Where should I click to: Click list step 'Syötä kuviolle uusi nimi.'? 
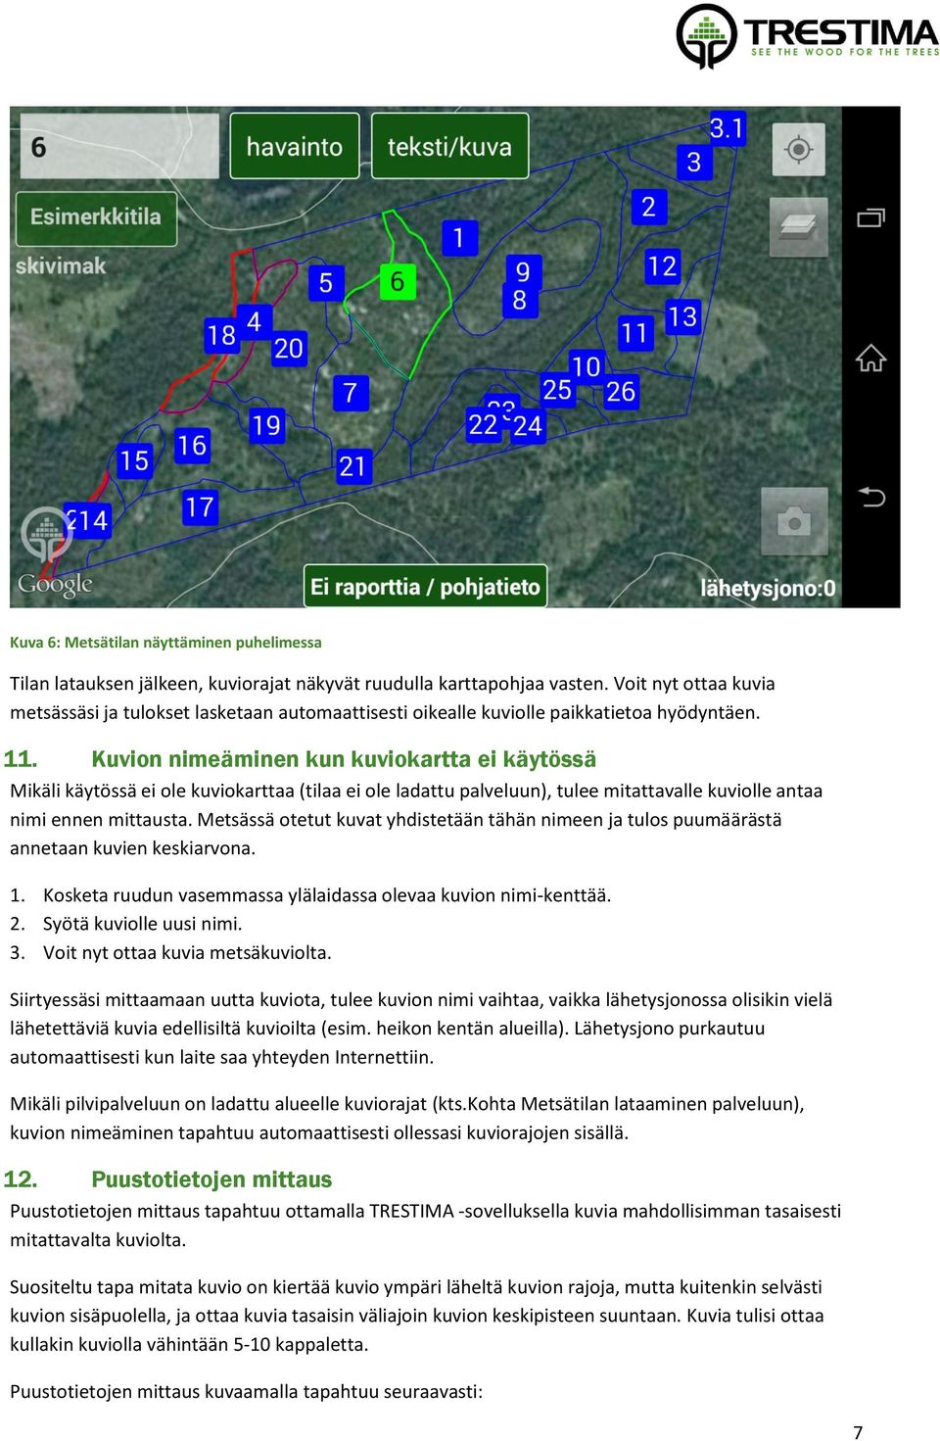coord(143,924)
